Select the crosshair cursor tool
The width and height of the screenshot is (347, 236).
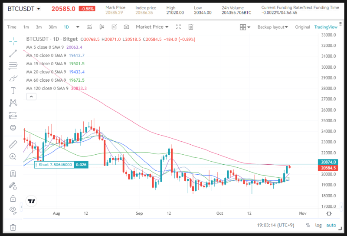[x=13, y=41]
